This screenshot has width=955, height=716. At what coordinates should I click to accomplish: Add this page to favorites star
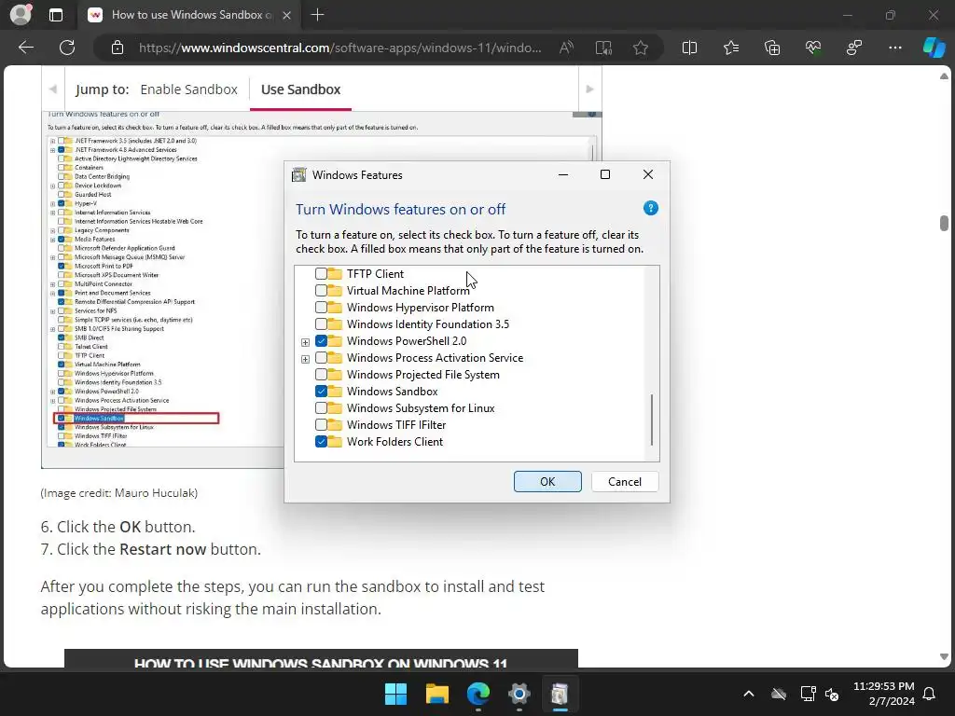[640, 48]
